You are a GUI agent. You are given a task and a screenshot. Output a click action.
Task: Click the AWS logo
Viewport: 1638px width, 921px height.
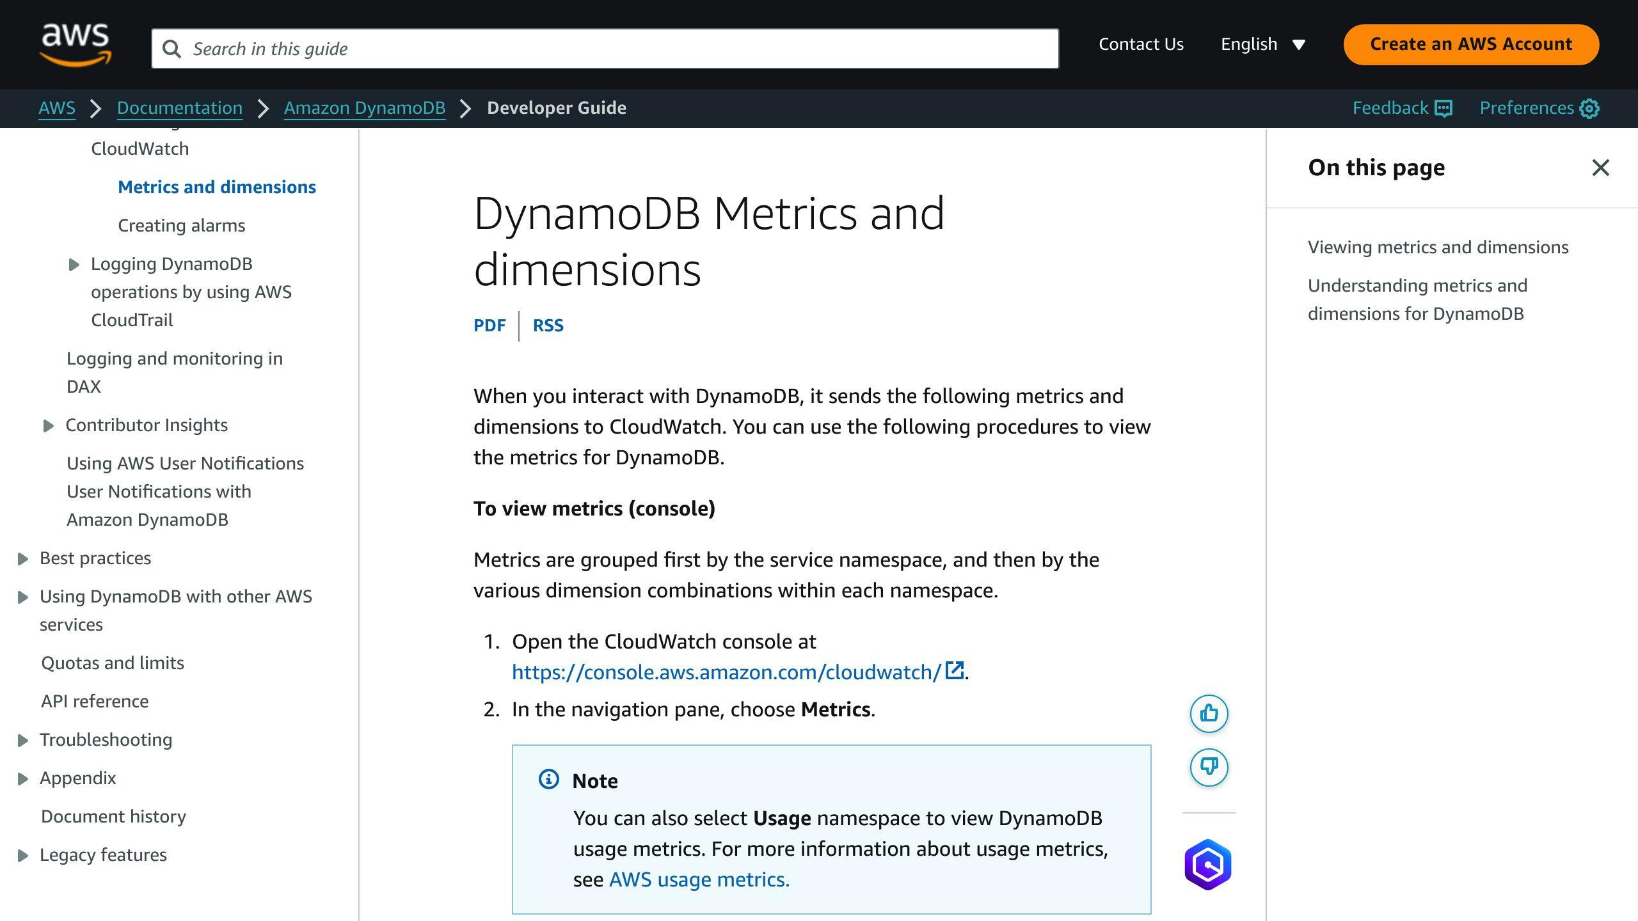76,45
